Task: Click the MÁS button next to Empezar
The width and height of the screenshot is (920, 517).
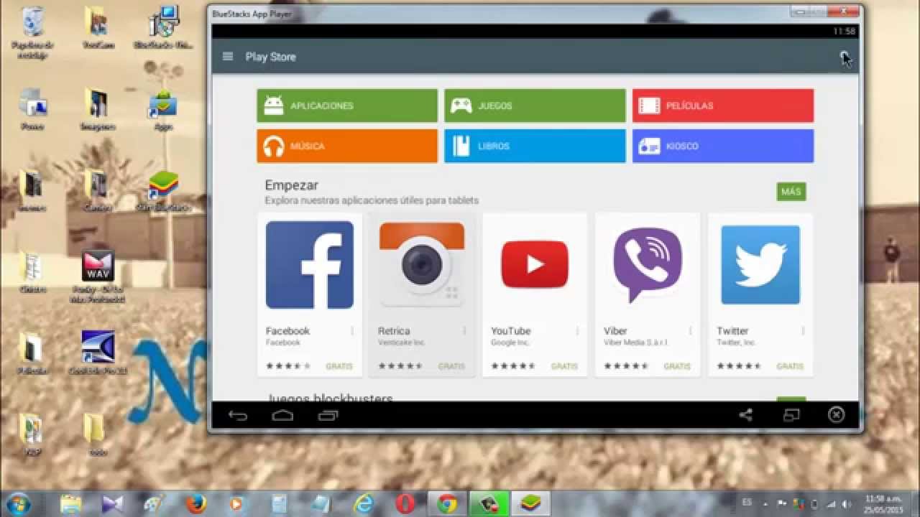Action: [x=791, y=192]
